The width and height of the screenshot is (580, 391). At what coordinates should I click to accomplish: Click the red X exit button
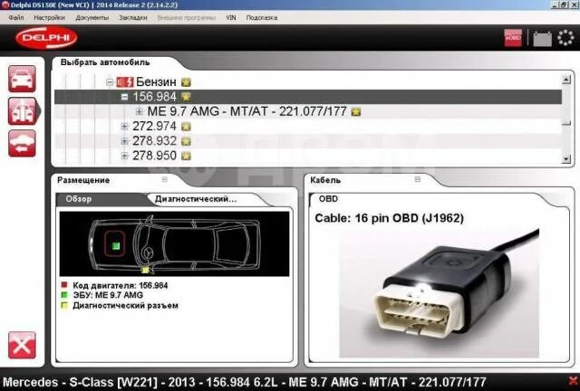click(22, 345)
